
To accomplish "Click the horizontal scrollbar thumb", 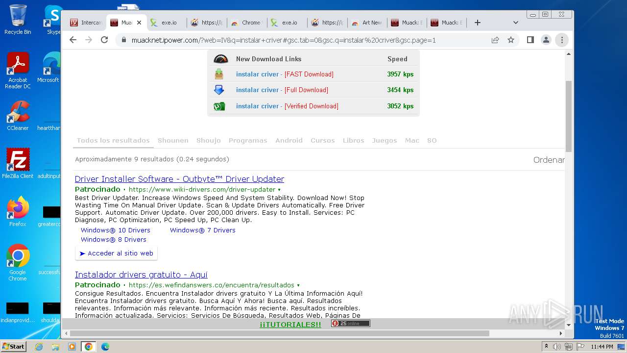I will (x=280, y=333).
